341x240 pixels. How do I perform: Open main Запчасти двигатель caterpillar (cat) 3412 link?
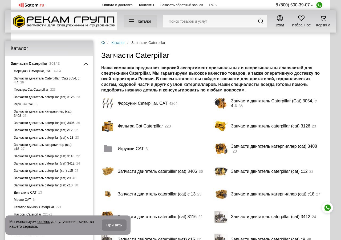point(270,217)
